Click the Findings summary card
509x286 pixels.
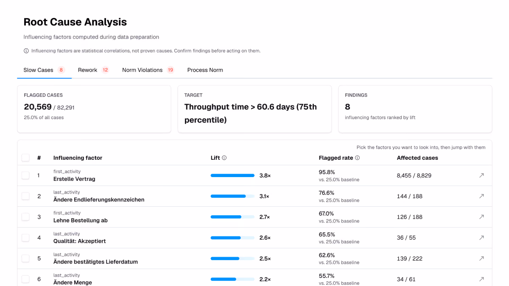pos(415,109)
